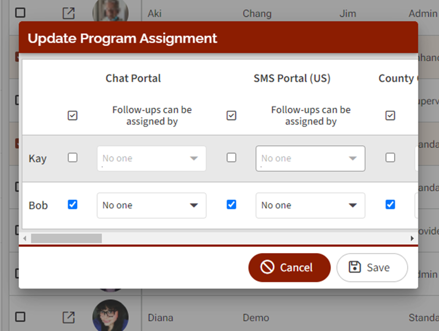Click open-in-new-window icon in Diana's row

pyautogui.click(x=68, y=317)
